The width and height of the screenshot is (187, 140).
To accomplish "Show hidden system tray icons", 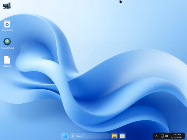I will pyautogui.click(x=156, y=136).
